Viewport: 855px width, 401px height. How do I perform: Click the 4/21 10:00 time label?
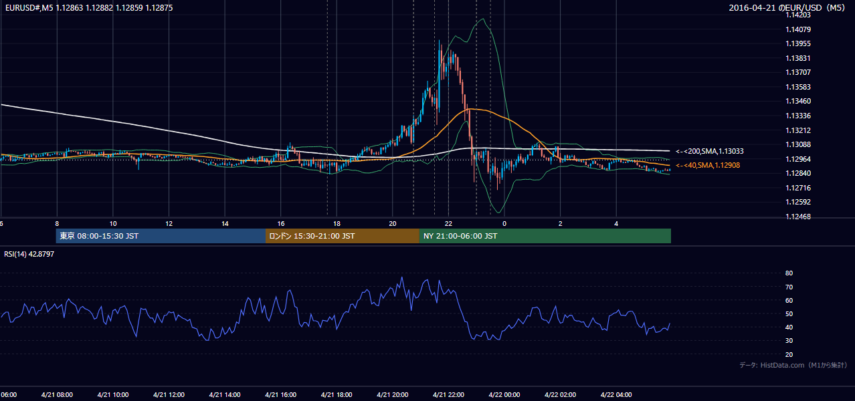tap(112, 395)
